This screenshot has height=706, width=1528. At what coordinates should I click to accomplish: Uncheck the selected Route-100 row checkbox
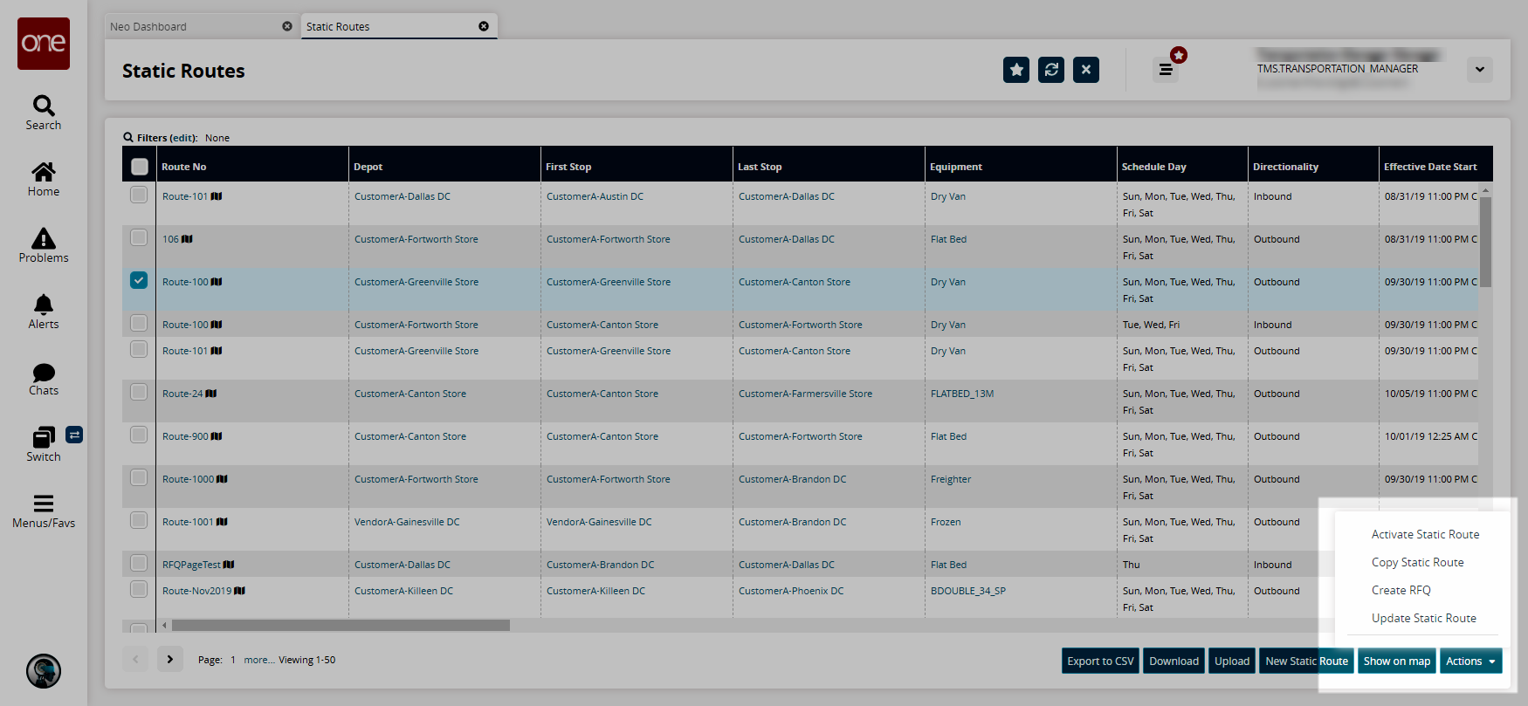[x=139, y=280]
